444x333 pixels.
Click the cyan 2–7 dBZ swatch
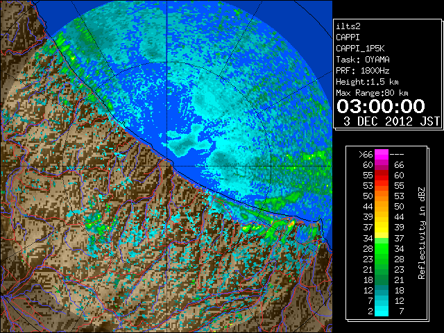[382, 311]
